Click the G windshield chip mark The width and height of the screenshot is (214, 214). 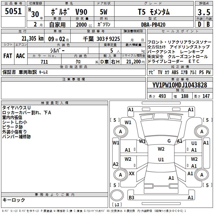point(169,141)
